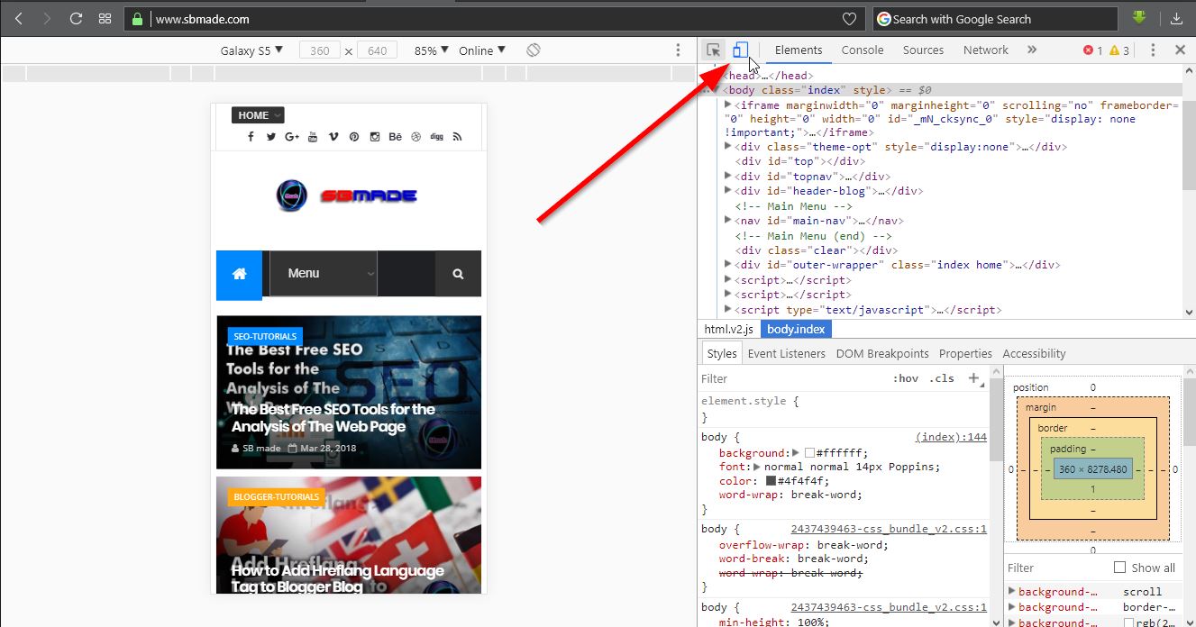This screenshot has width=1196, height=627.
Task: Open the Online network throttling dropdown
Action: pyautogui.click(x=481, y=50)
